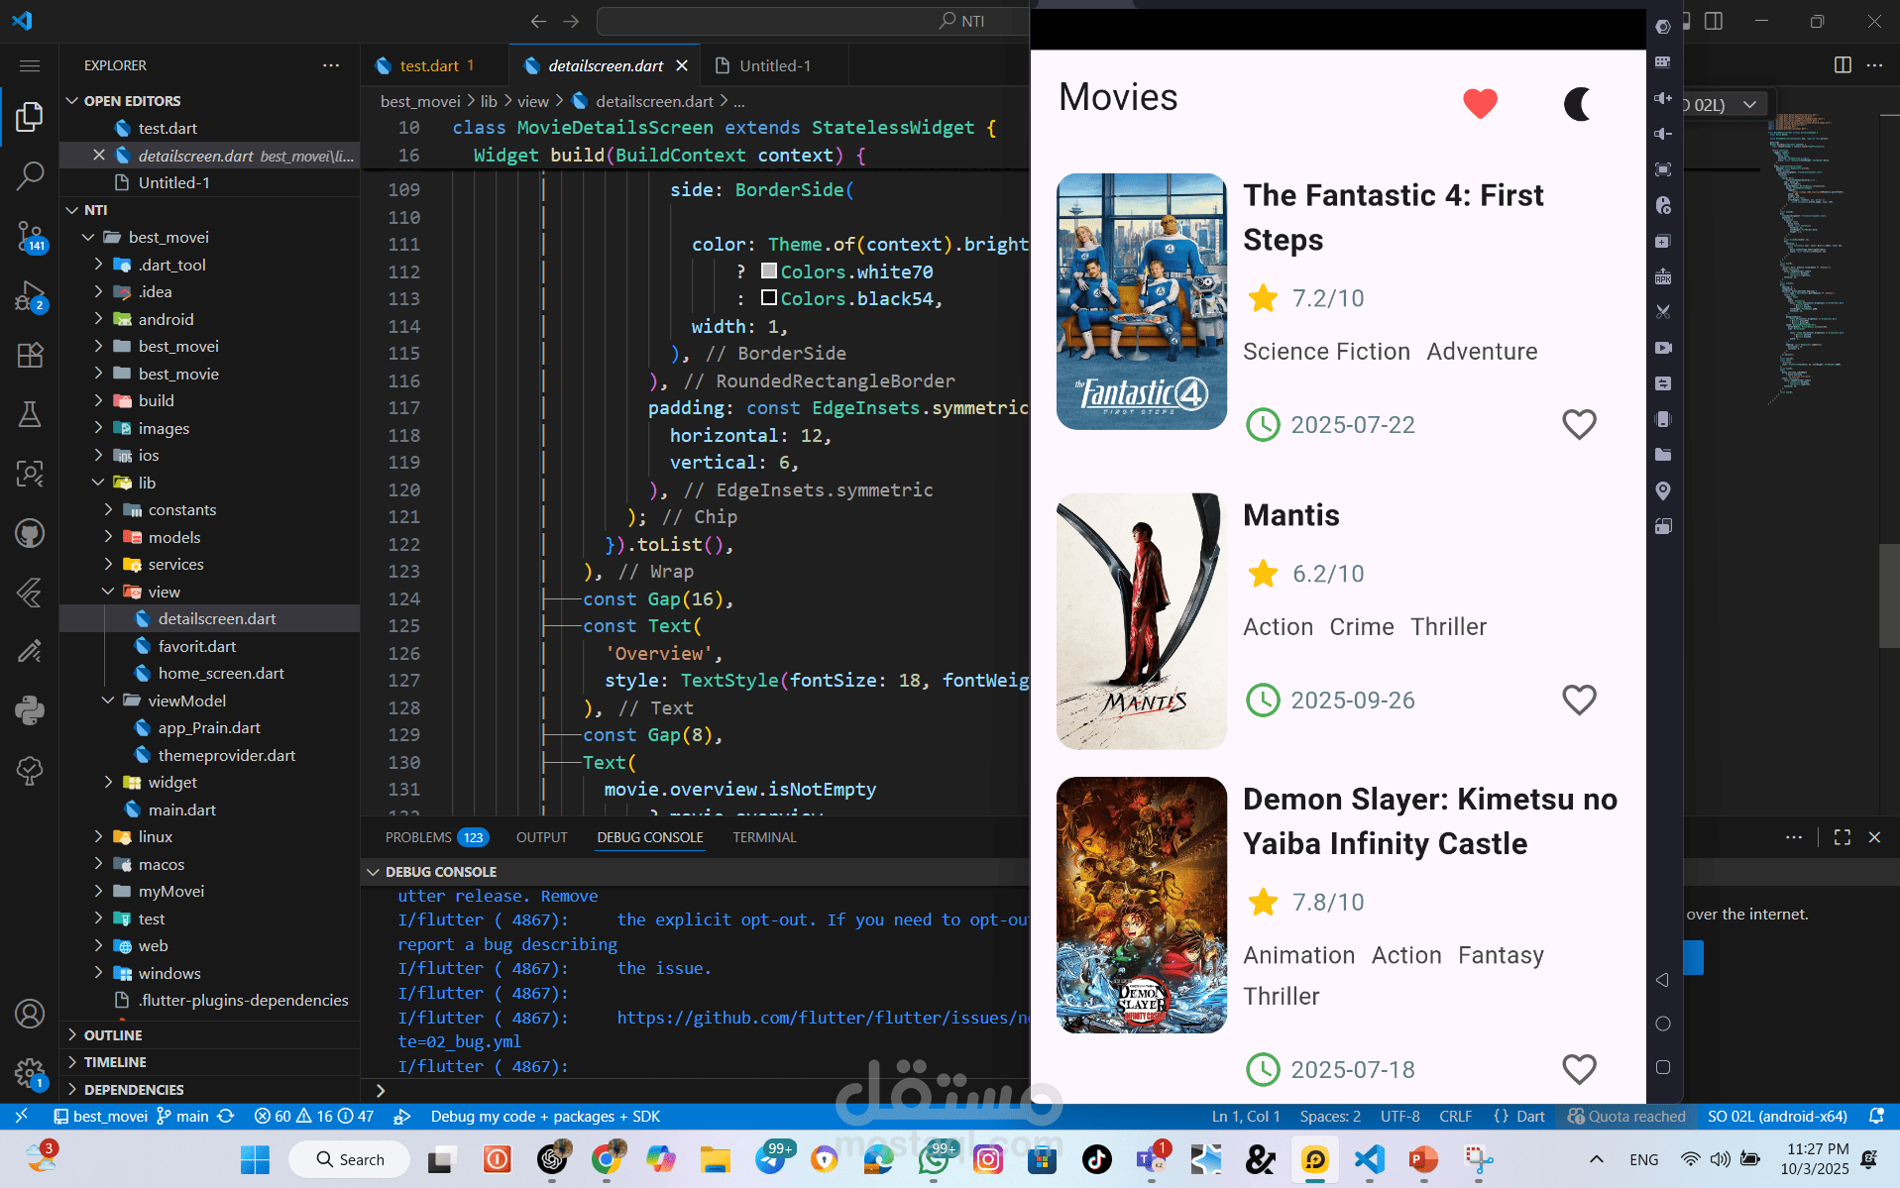This screenshot has width=1900, height=1188.
Task: Expand the OUTLINE section
Action: point(113,1034)
